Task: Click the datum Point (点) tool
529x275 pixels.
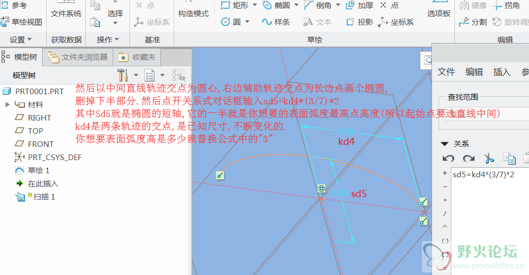Action: (x=145, y=6)
